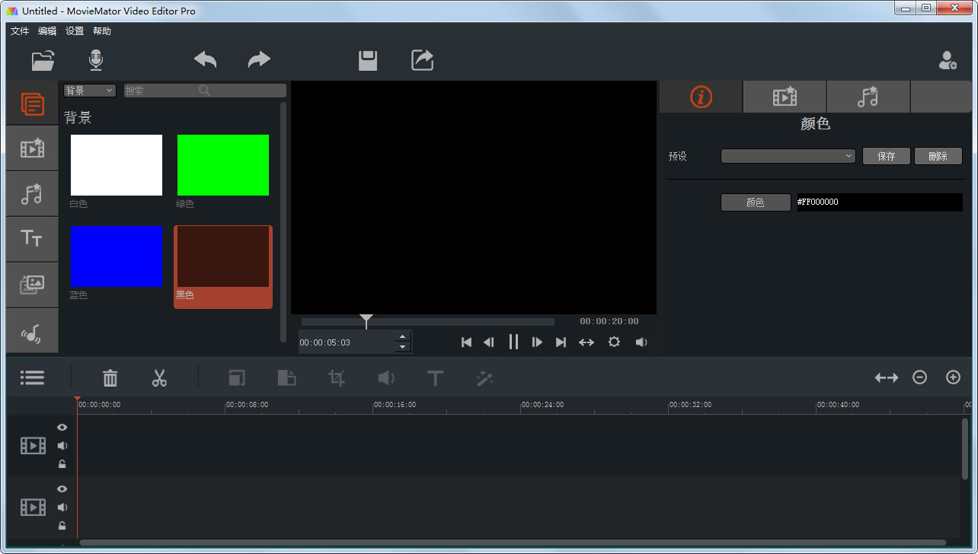Click the record microphone icon in the top toolbar
This screenshot has width=978, height=554.
click(x=94, y=60)
